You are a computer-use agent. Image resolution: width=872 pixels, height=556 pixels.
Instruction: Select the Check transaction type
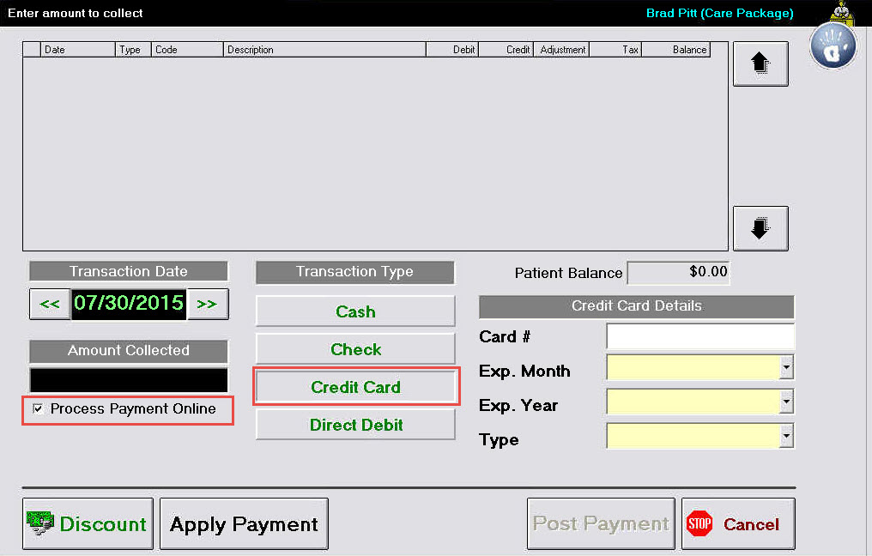click(354, 349)
